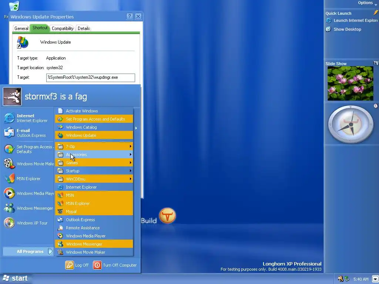Click Turn Off Computer
379x284 pixels.
coord(115,265)
